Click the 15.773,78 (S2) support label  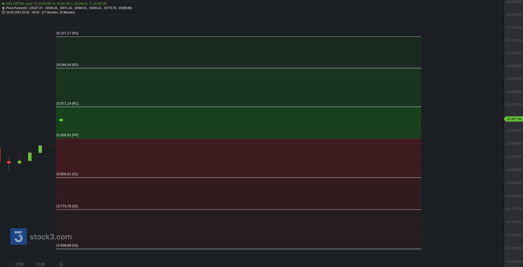tap(67, 206)
